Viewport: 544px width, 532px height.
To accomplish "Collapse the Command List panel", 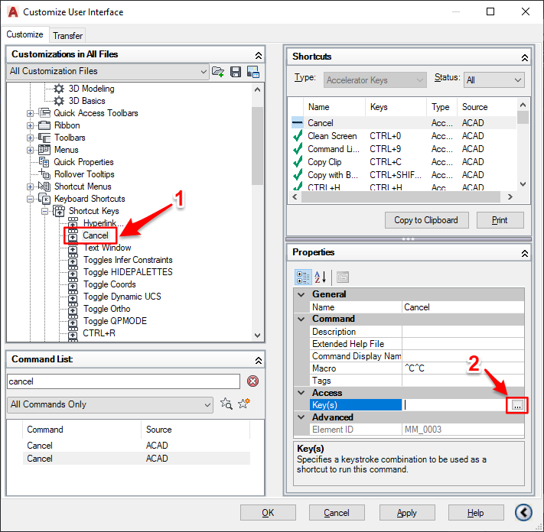I will [x=259, y=361].
